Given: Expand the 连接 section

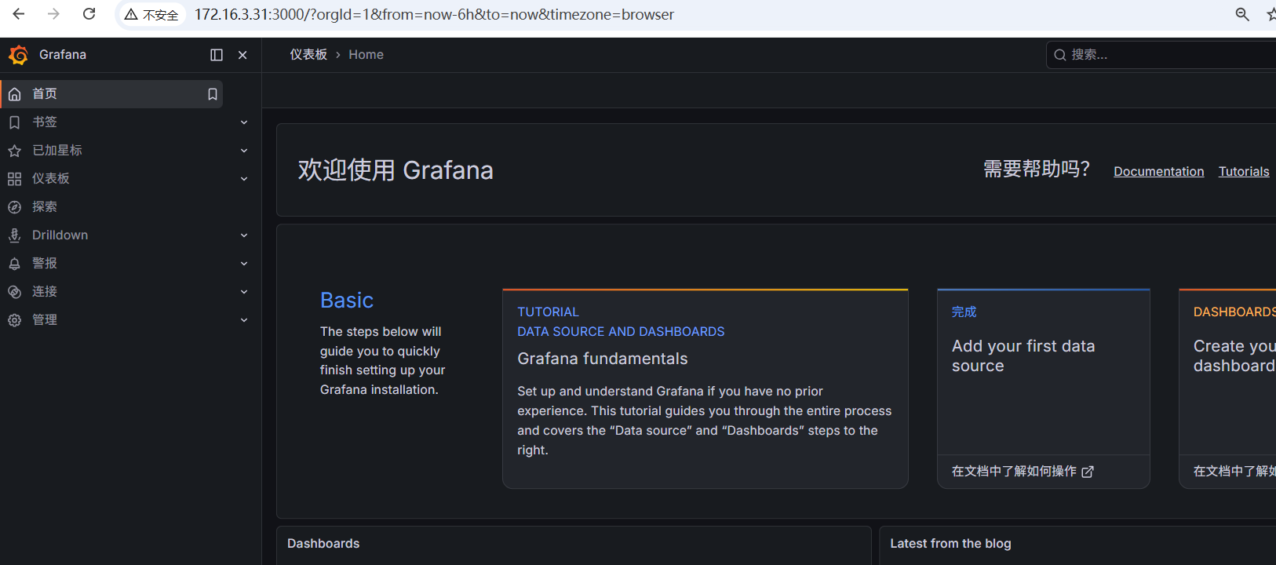Looking at the screenshot, I should pyautogui.click(x=244, y=292).
